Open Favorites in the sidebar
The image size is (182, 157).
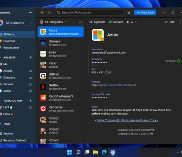pyautogui.click(x=17, y=41)
